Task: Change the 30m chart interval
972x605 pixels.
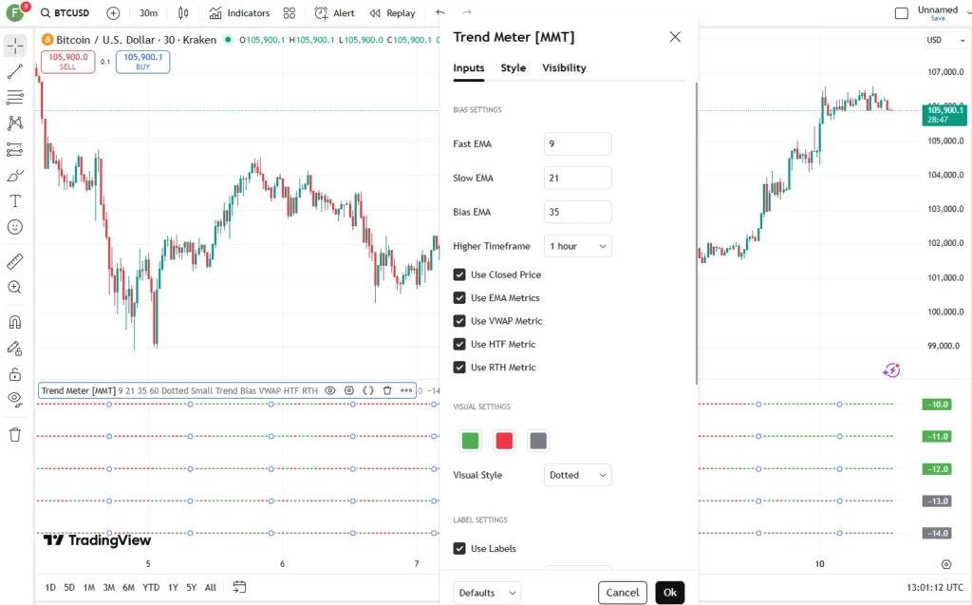Action: click(148, 13)
